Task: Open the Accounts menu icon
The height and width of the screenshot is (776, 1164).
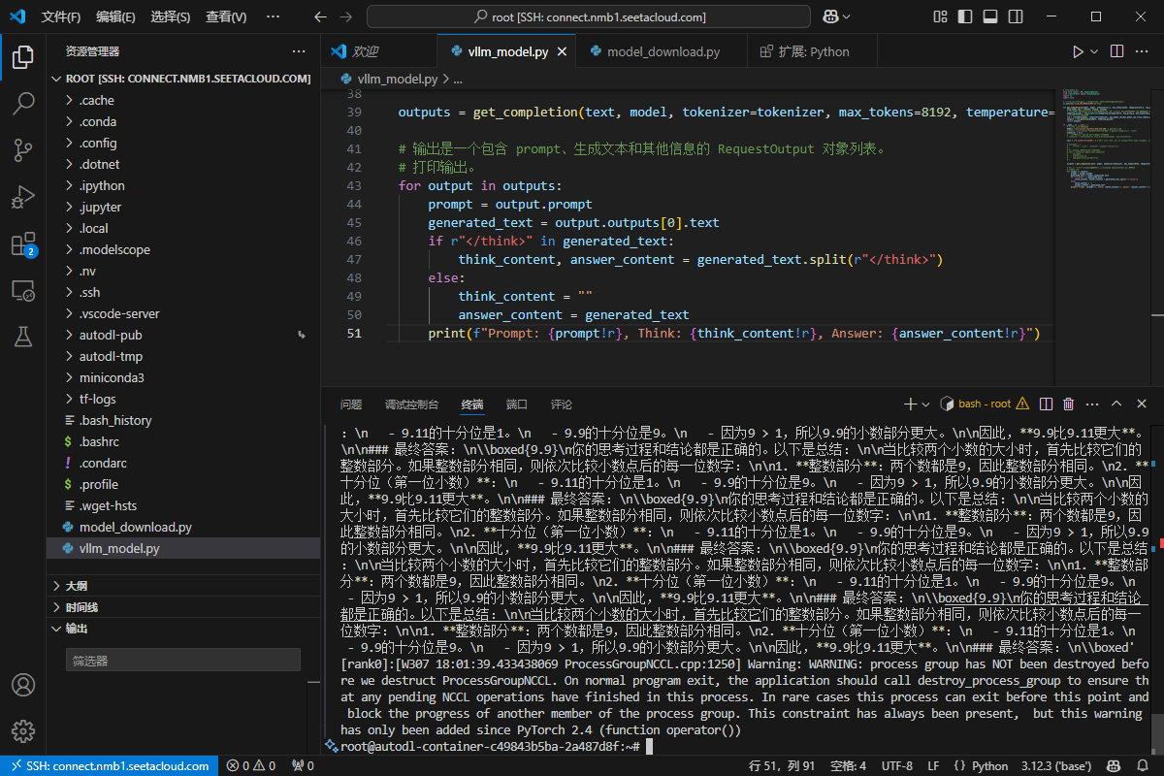Action: coord(23,685)
